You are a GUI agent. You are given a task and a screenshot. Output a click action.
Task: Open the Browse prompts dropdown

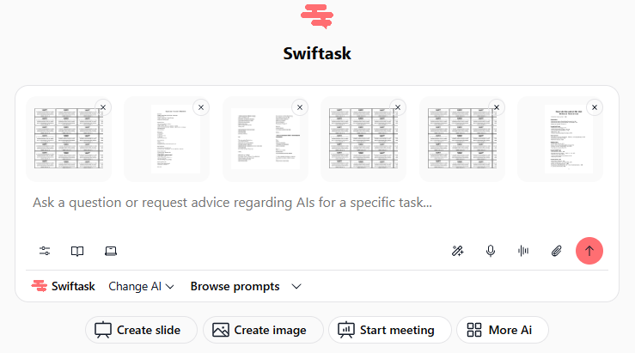(235, 287)
